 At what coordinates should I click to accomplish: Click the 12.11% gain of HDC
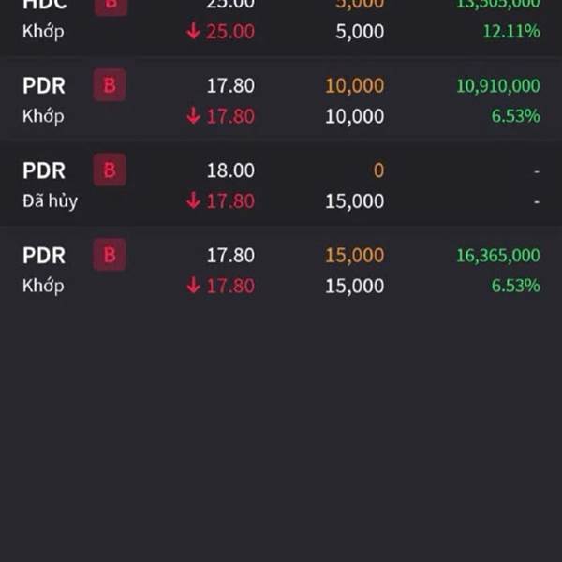[x=511, y=31]
